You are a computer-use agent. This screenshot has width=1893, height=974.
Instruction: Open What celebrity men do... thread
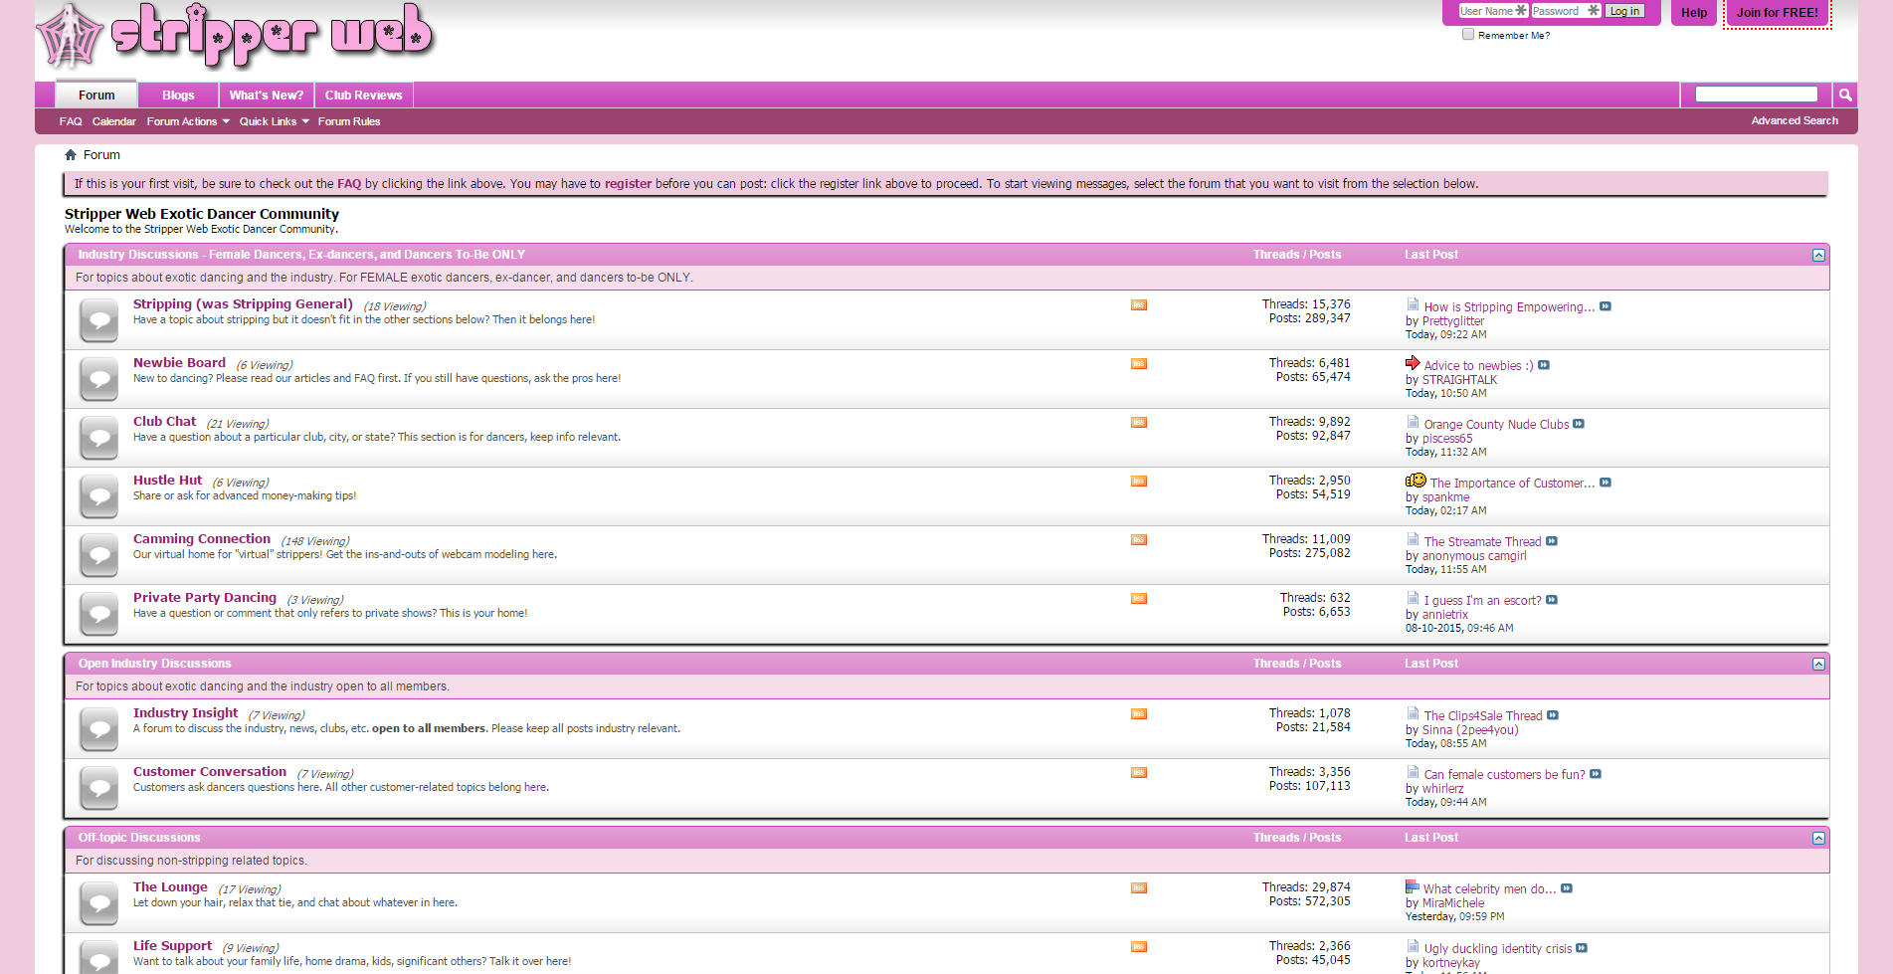pos(1489,888)
